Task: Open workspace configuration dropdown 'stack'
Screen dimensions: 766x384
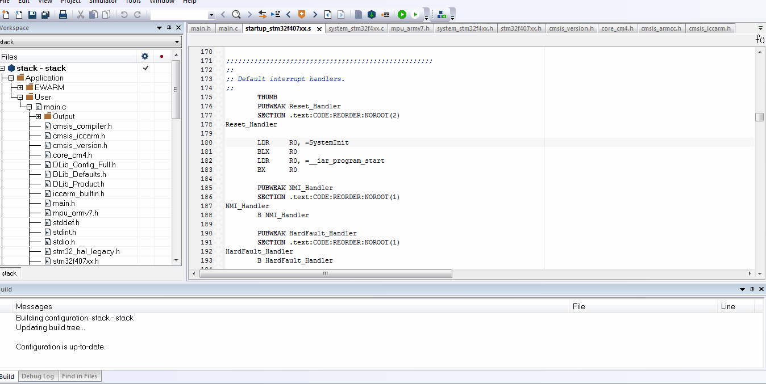Action: point(90,42)
